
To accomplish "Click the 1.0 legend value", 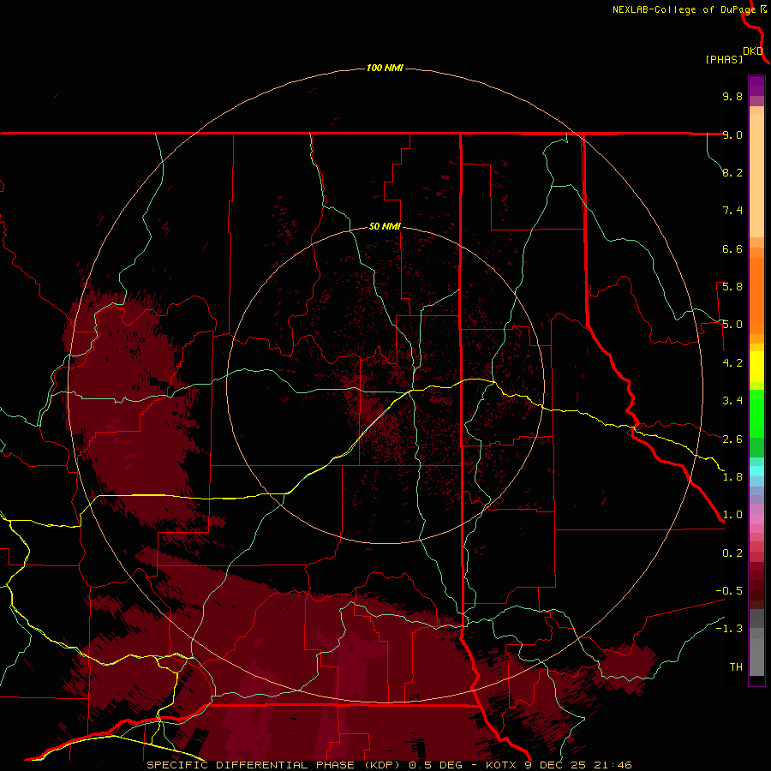I will click(x=732, y=515).
